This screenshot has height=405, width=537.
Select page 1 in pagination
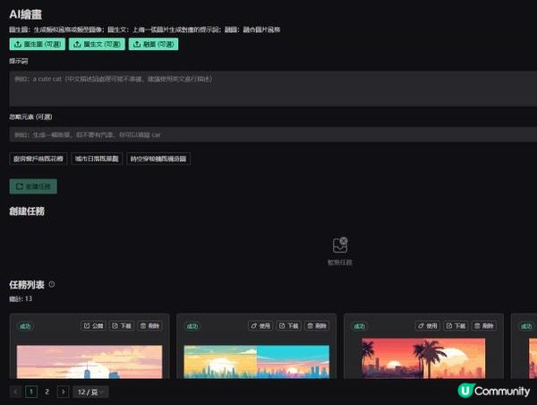coord(31,392)
